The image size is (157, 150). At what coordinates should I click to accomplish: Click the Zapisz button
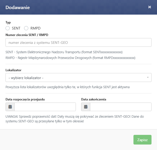point(142,140)
